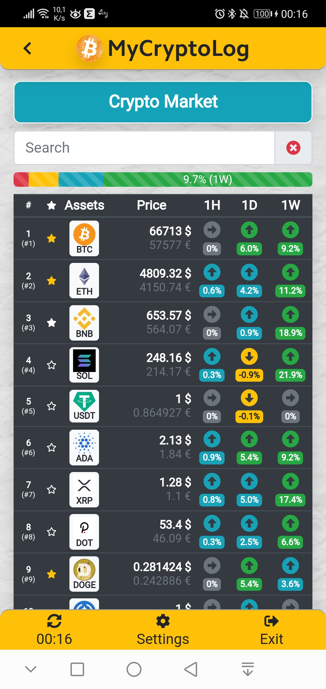
Task: Mark SOL as favorite with star
Action: pos(52,365)
